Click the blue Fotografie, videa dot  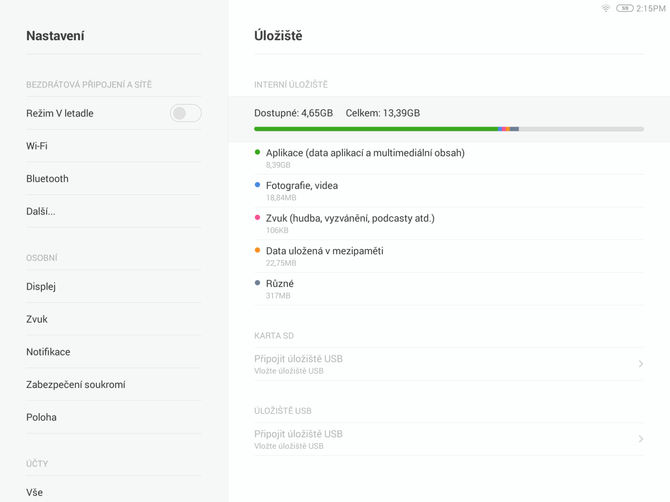[258, 185]
